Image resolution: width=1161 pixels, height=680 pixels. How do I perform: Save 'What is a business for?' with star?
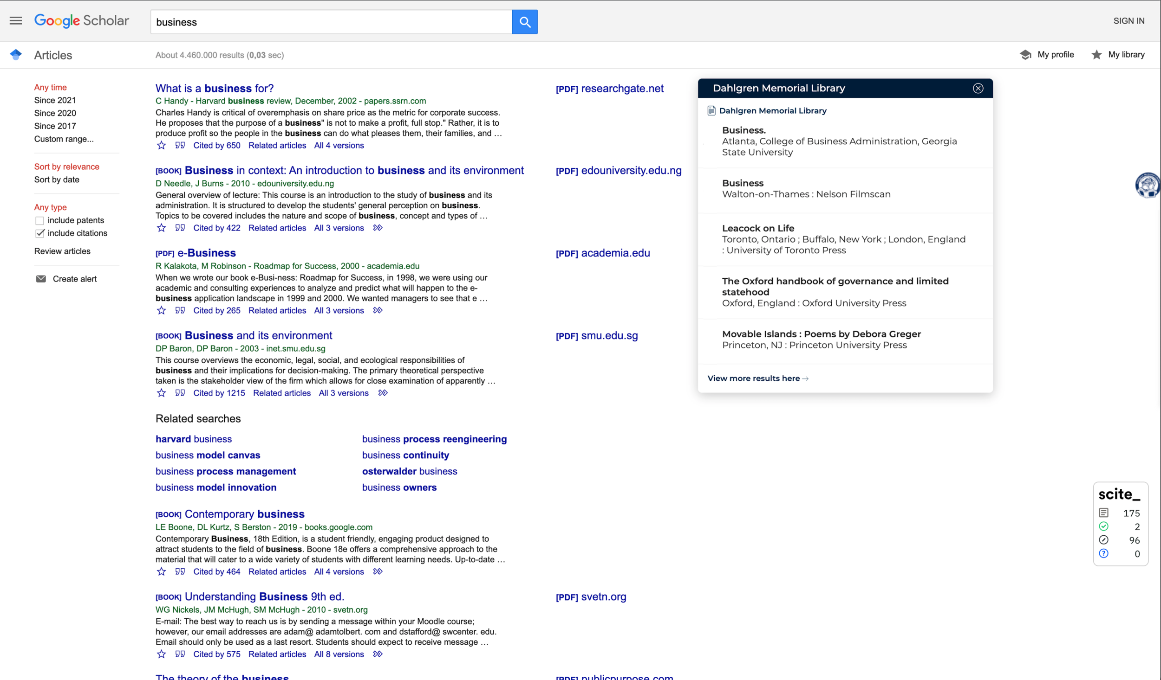[x=161, y=146]
